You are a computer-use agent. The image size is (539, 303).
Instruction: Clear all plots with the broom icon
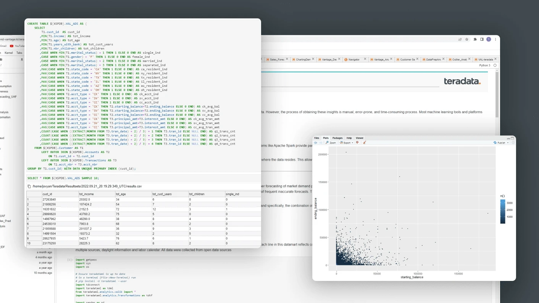[x=365, y=142]
